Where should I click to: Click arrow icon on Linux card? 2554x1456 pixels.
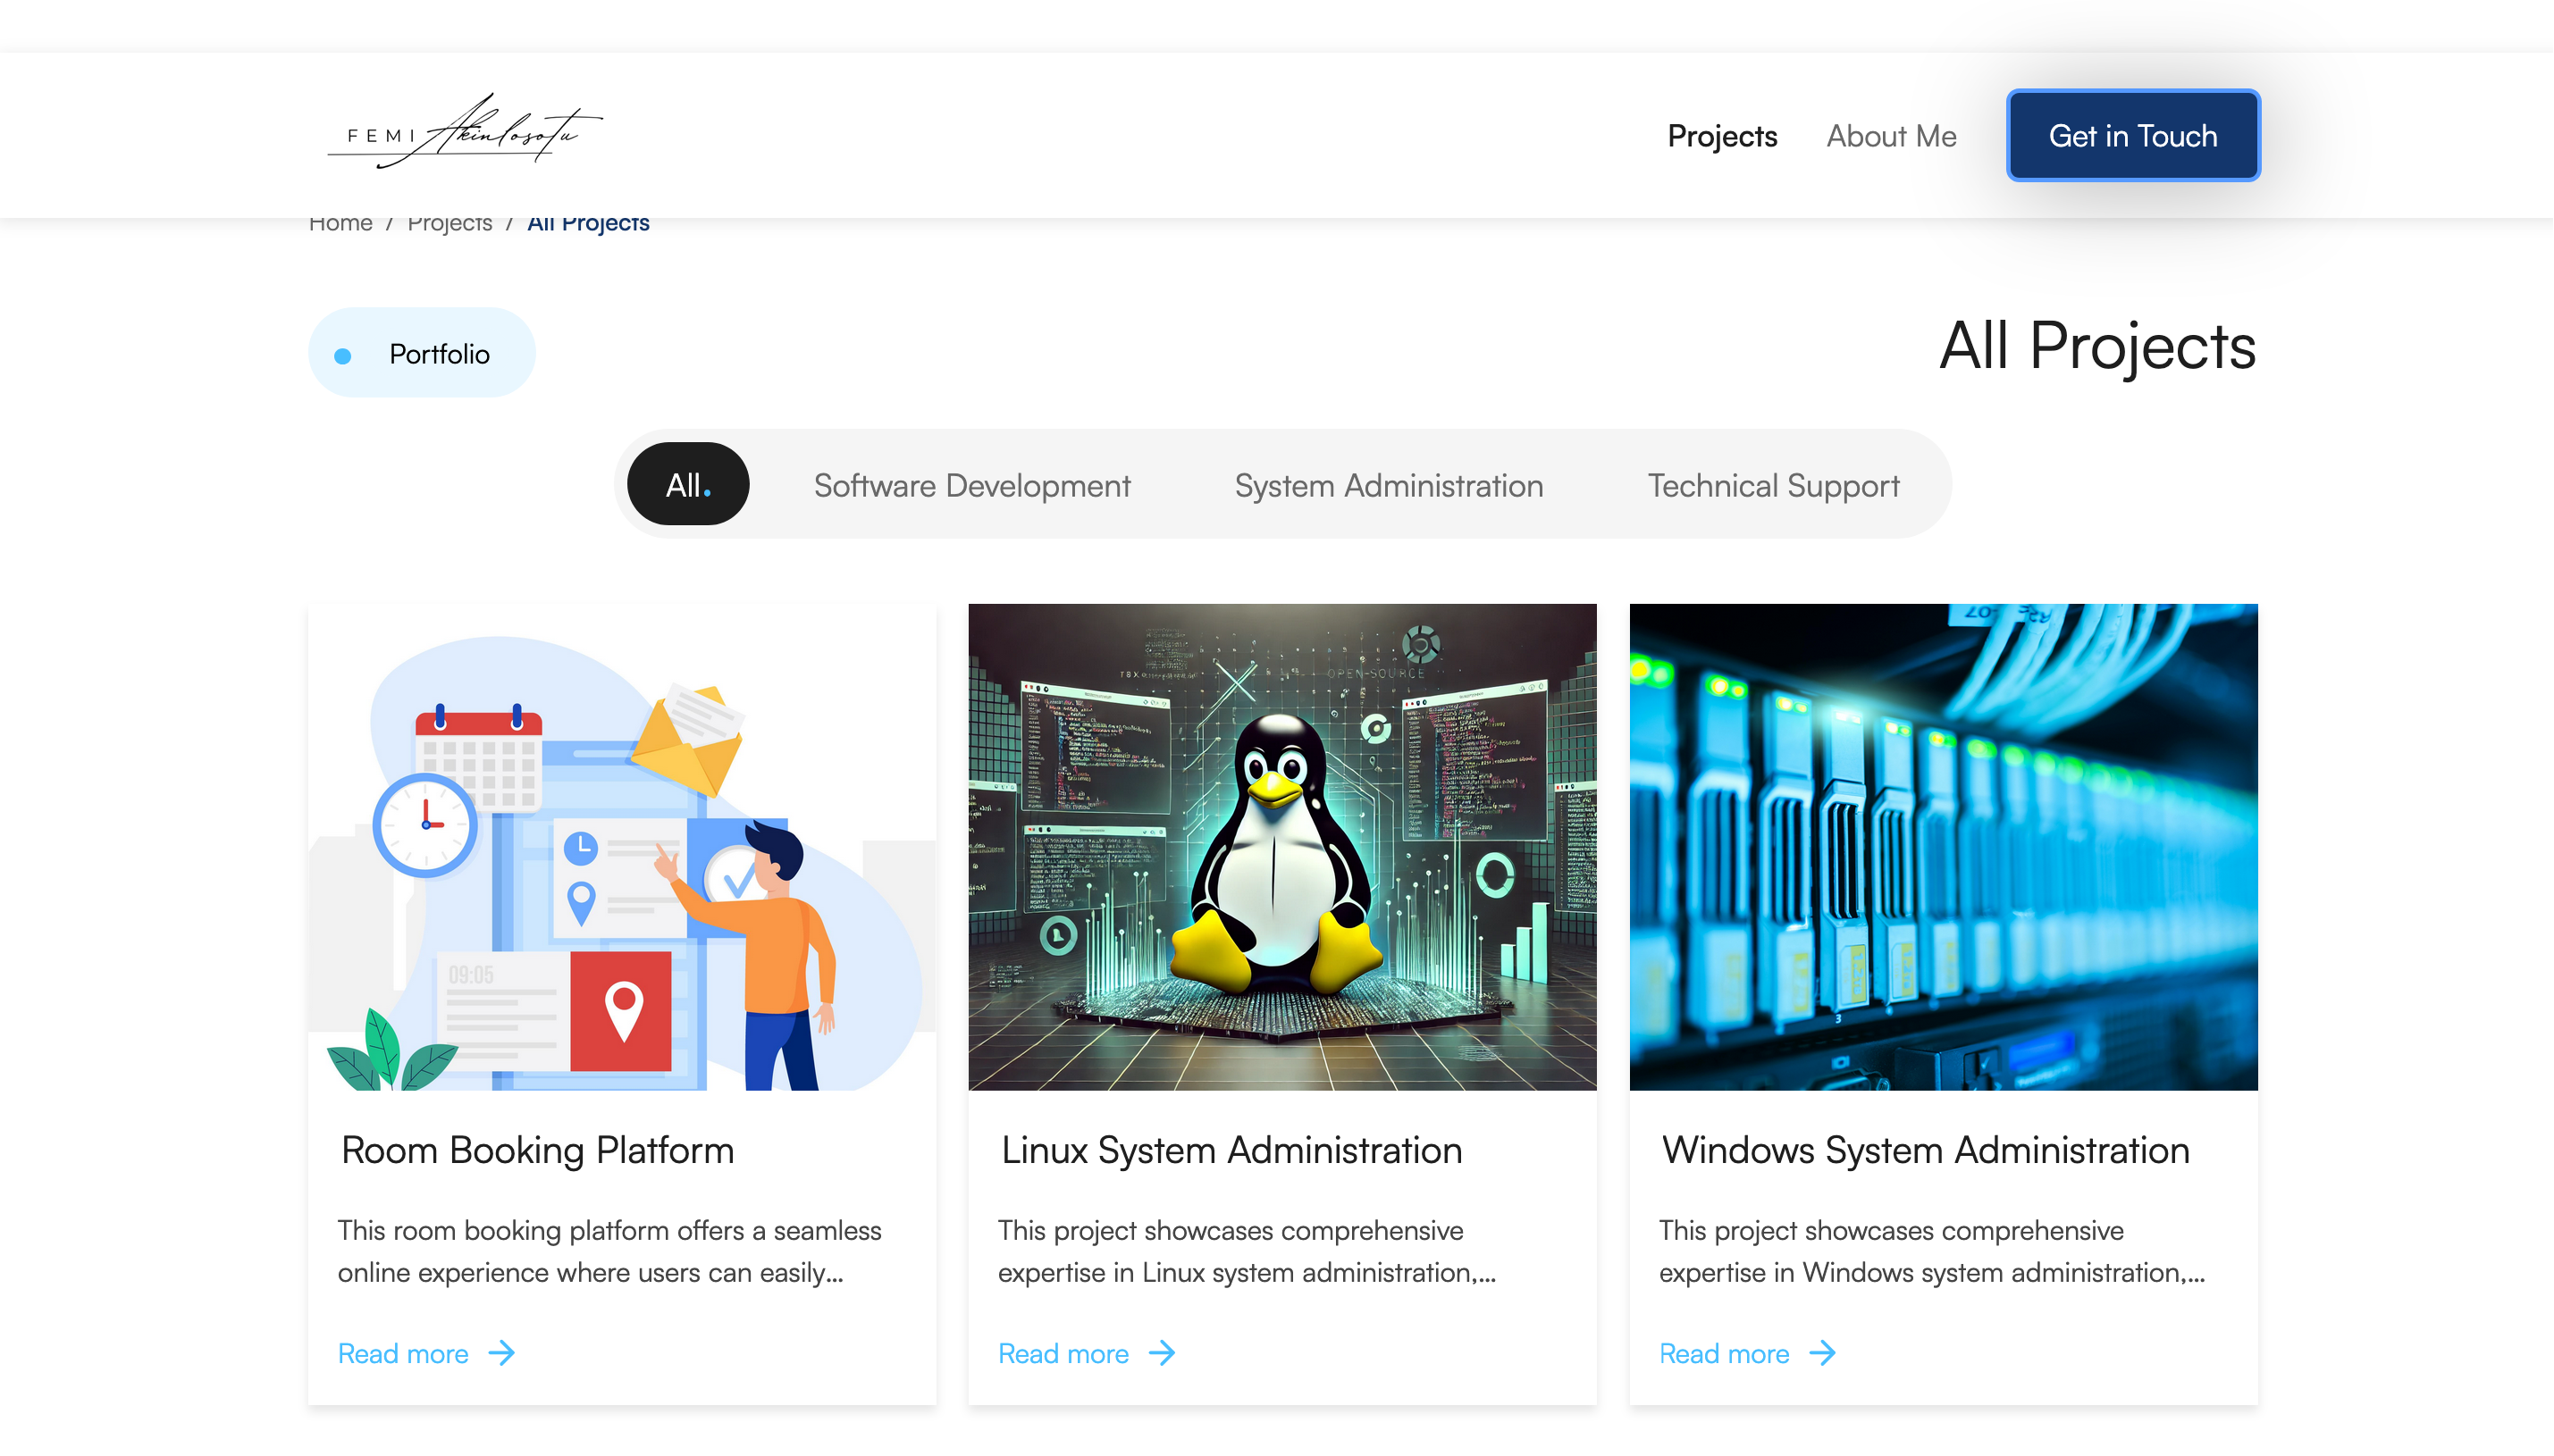point(1162,1353)
